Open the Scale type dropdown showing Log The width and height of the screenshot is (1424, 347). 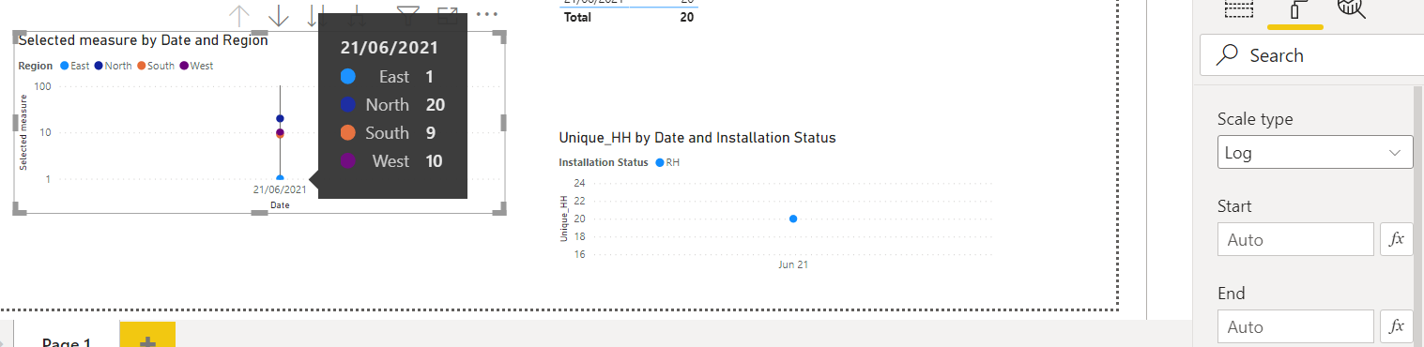point(1315,153)
